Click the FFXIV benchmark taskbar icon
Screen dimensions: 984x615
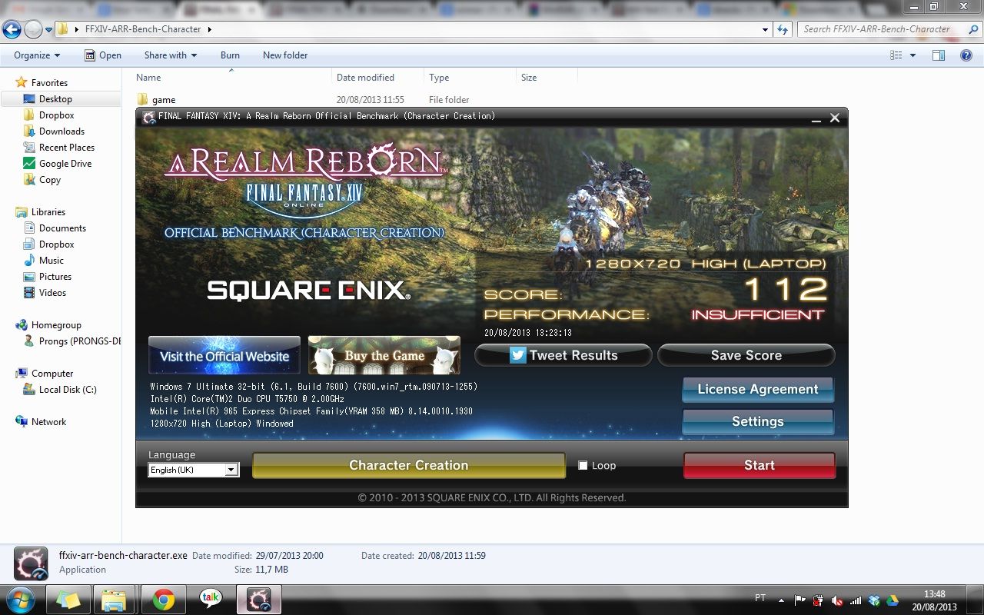pos(258,599)
